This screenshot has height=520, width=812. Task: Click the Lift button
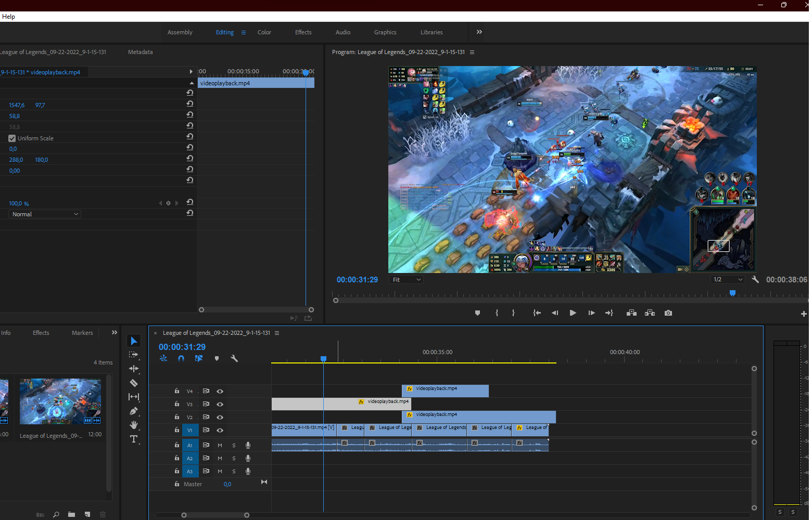[631, 313]
